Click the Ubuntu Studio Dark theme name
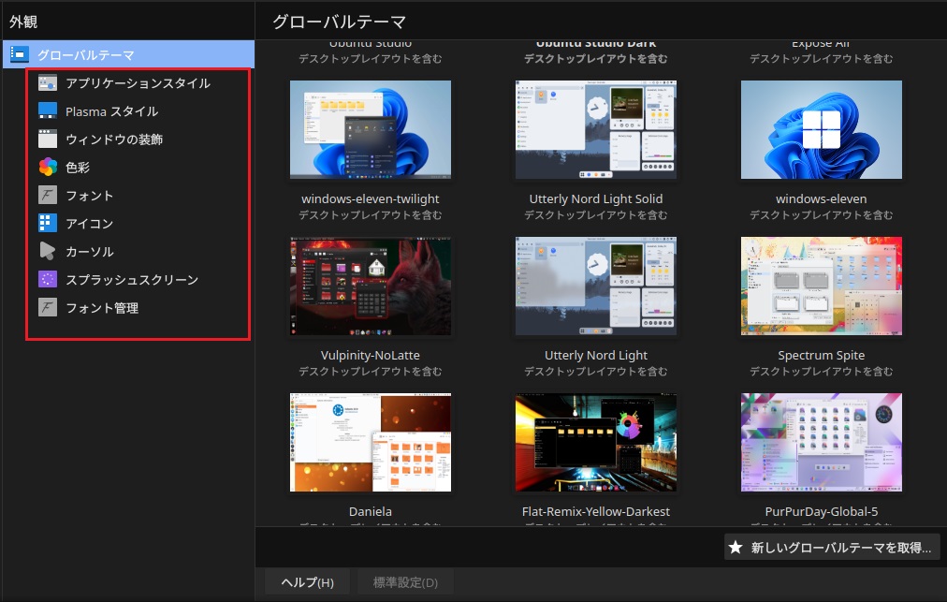This screenshot has width=947, height=602. pyautogui.click(x=595, y=43)
